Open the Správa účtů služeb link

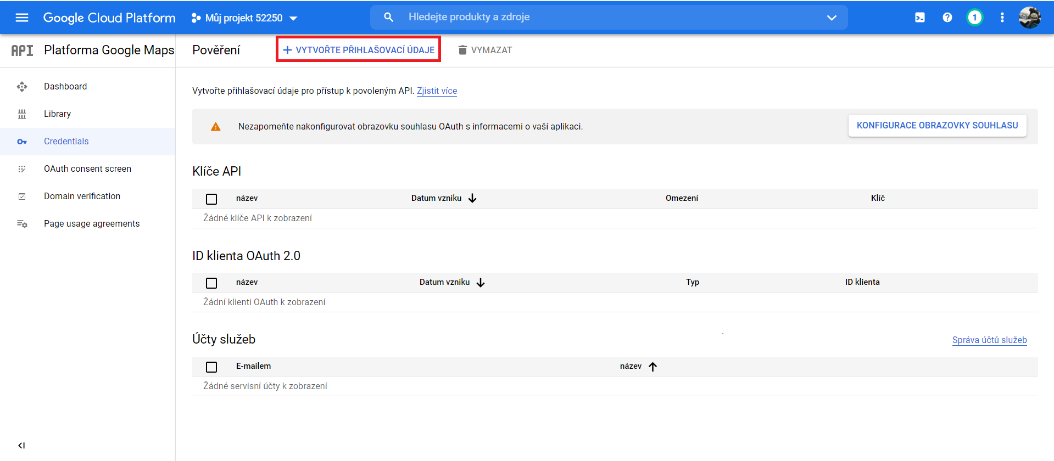tap(989, 340)
